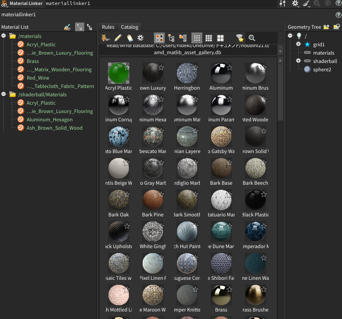Switch to the Rules tab
The height and width of the screenshot is (319, 342).
tap(108, 27)
